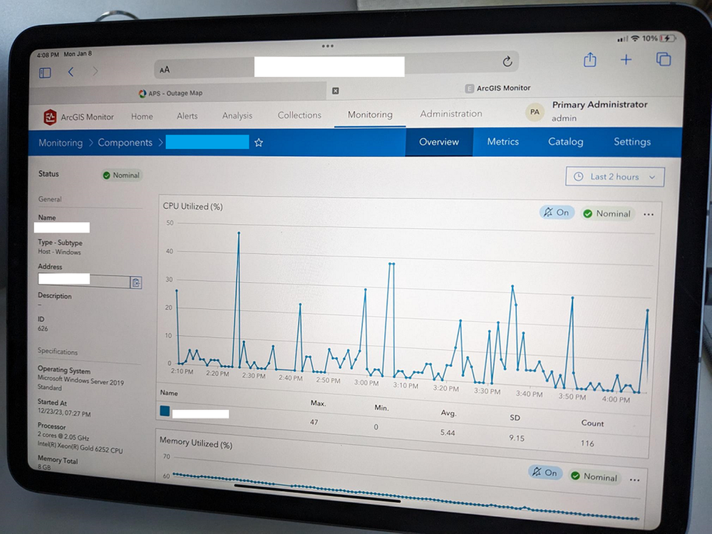Open the Last 2 hours time dropdown
712x534 pixels.
pos(614,177)
